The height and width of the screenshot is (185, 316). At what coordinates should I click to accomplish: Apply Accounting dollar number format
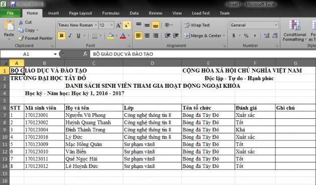234,36
